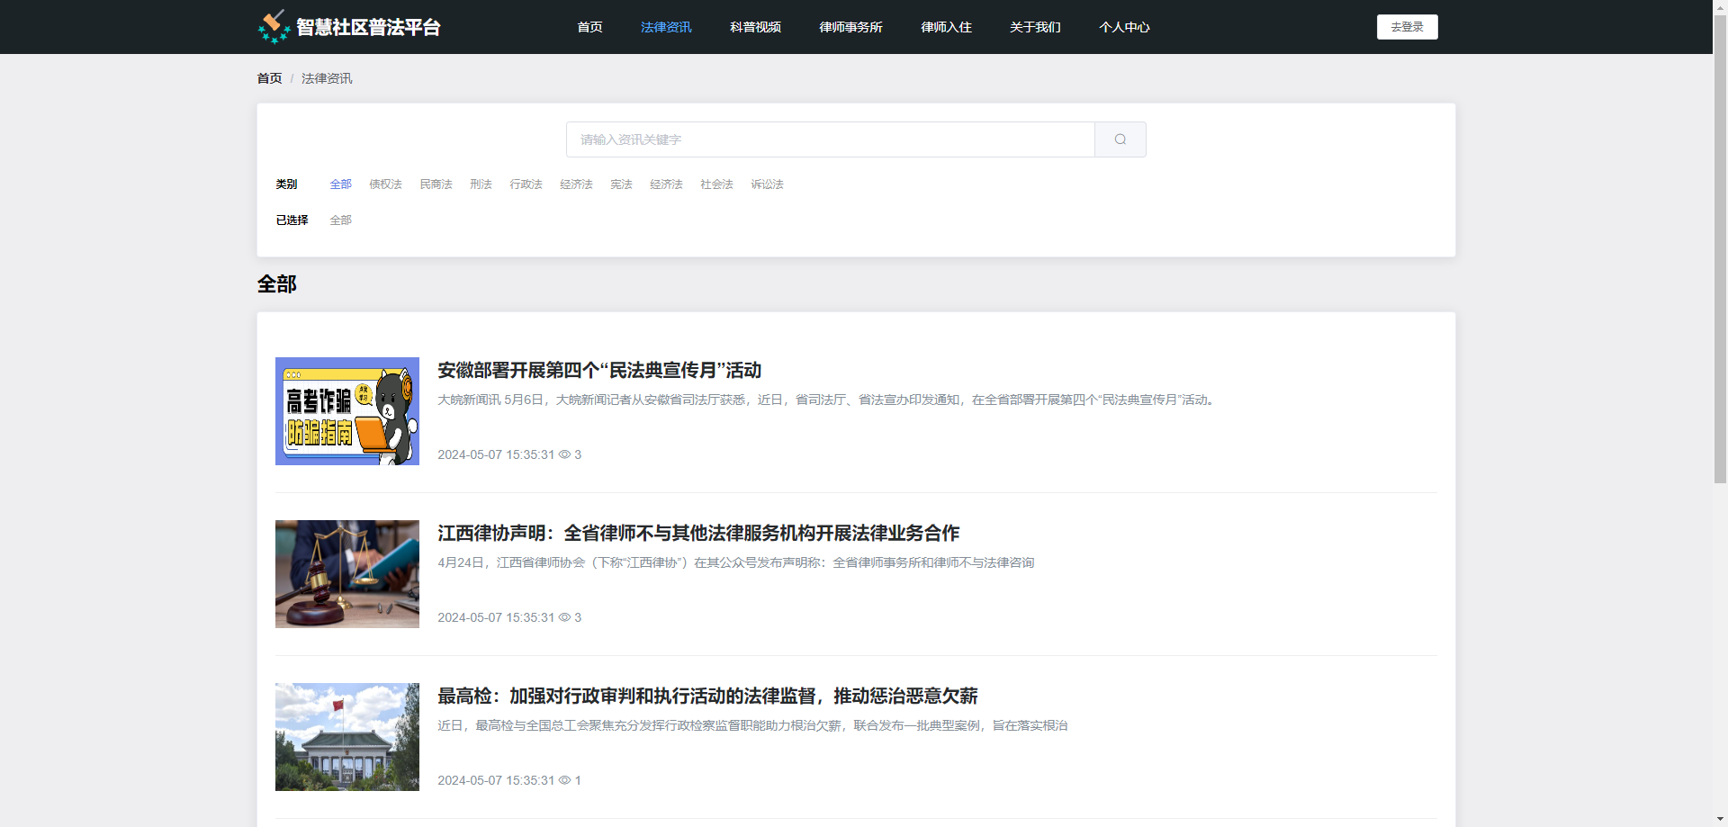
Task: Choose the 诉讼法 category filter
Action: (767, 184)
